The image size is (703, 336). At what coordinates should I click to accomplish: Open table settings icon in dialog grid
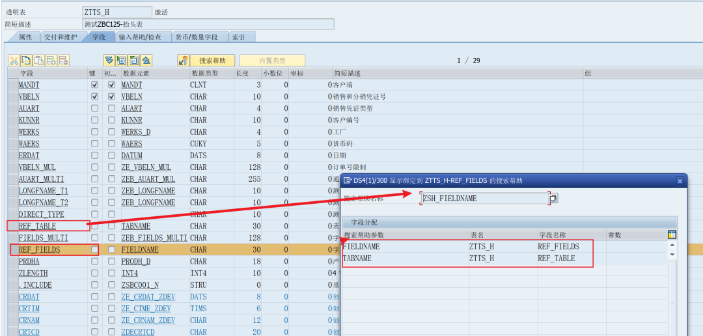point(672,234)
